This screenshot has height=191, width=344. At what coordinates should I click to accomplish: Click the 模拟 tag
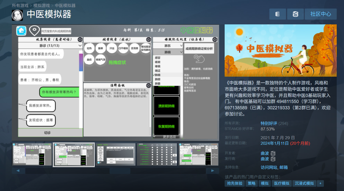coord(265,183)
